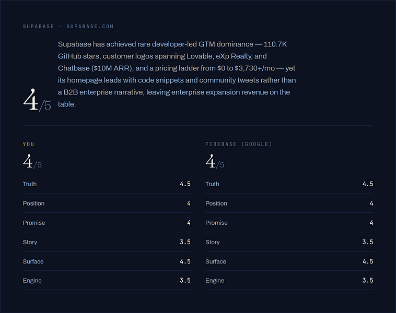Click the 4/5 score under Firebase
Viewport: 396px width, 313px height.
pyautogui.click(x=215, y=162)
